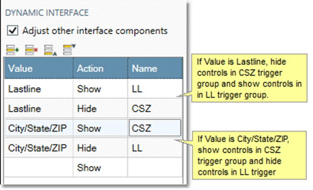Click CSZ name cell in Lastline Hide row
This screenshot has height=190, width=313.
pos(155,108)
